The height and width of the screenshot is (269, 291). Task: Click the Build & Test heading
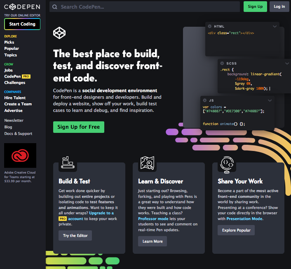point(75,181)
